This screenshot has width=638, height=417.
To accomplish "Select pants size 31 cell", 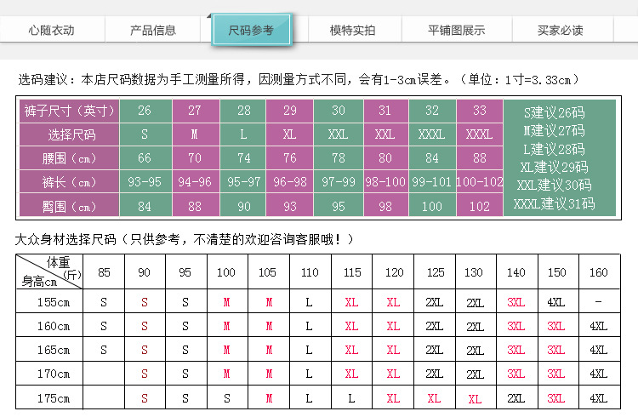I will pos(385,111).
